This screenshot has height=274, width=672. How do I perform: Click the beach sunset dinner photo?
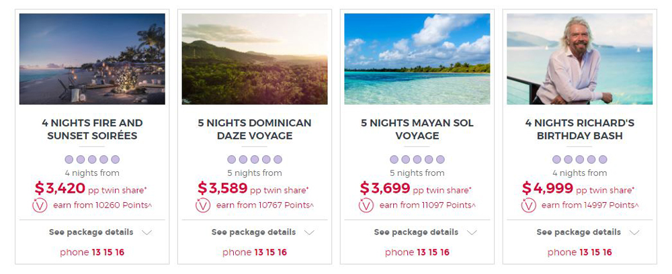[92, 59]
